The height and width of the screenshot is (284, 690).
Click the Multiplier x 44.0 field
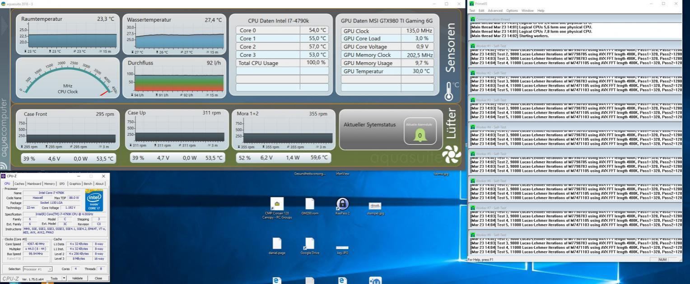pyautogui.click(x=36, y=249)
